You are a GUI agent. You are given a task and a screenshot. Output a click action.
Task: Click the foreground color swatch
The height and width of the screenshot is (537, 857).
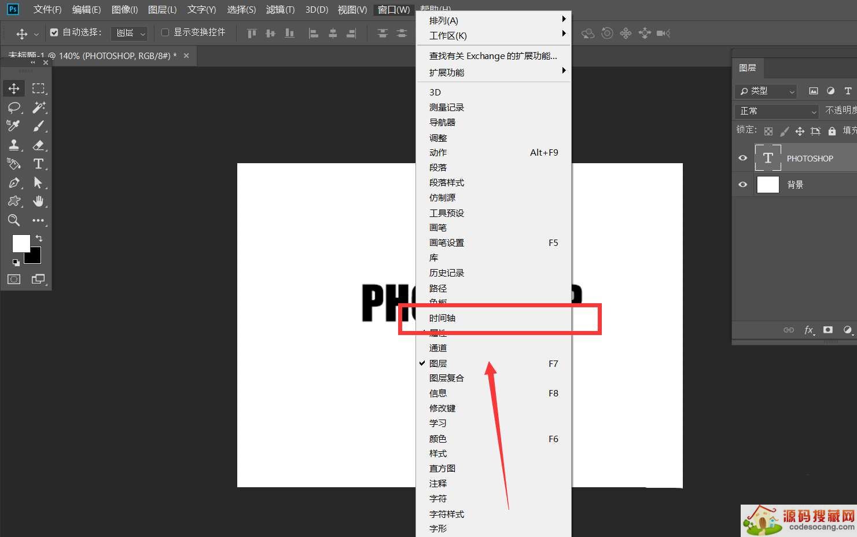(20, 244)
